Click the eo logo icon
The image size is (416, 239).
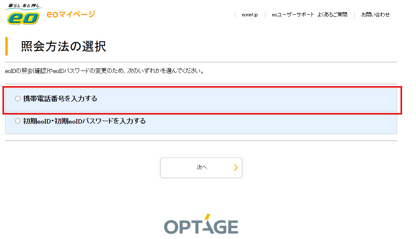tap(23, 18)
